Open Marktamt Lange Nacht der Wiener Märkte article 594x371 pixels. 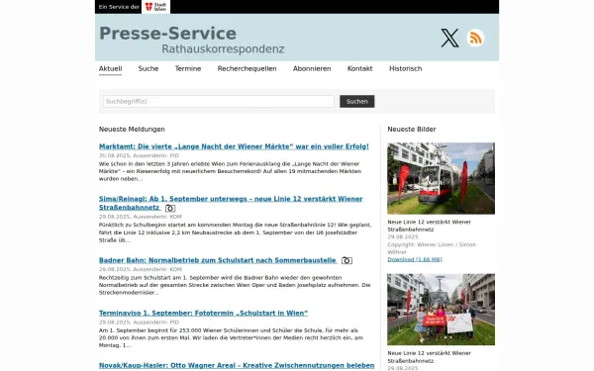coord(234,146)
